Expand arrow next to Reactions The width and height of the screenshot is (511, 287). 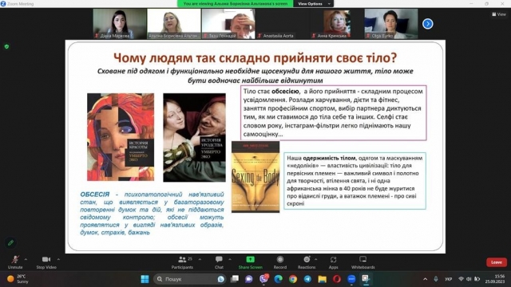tap(316, 259)
